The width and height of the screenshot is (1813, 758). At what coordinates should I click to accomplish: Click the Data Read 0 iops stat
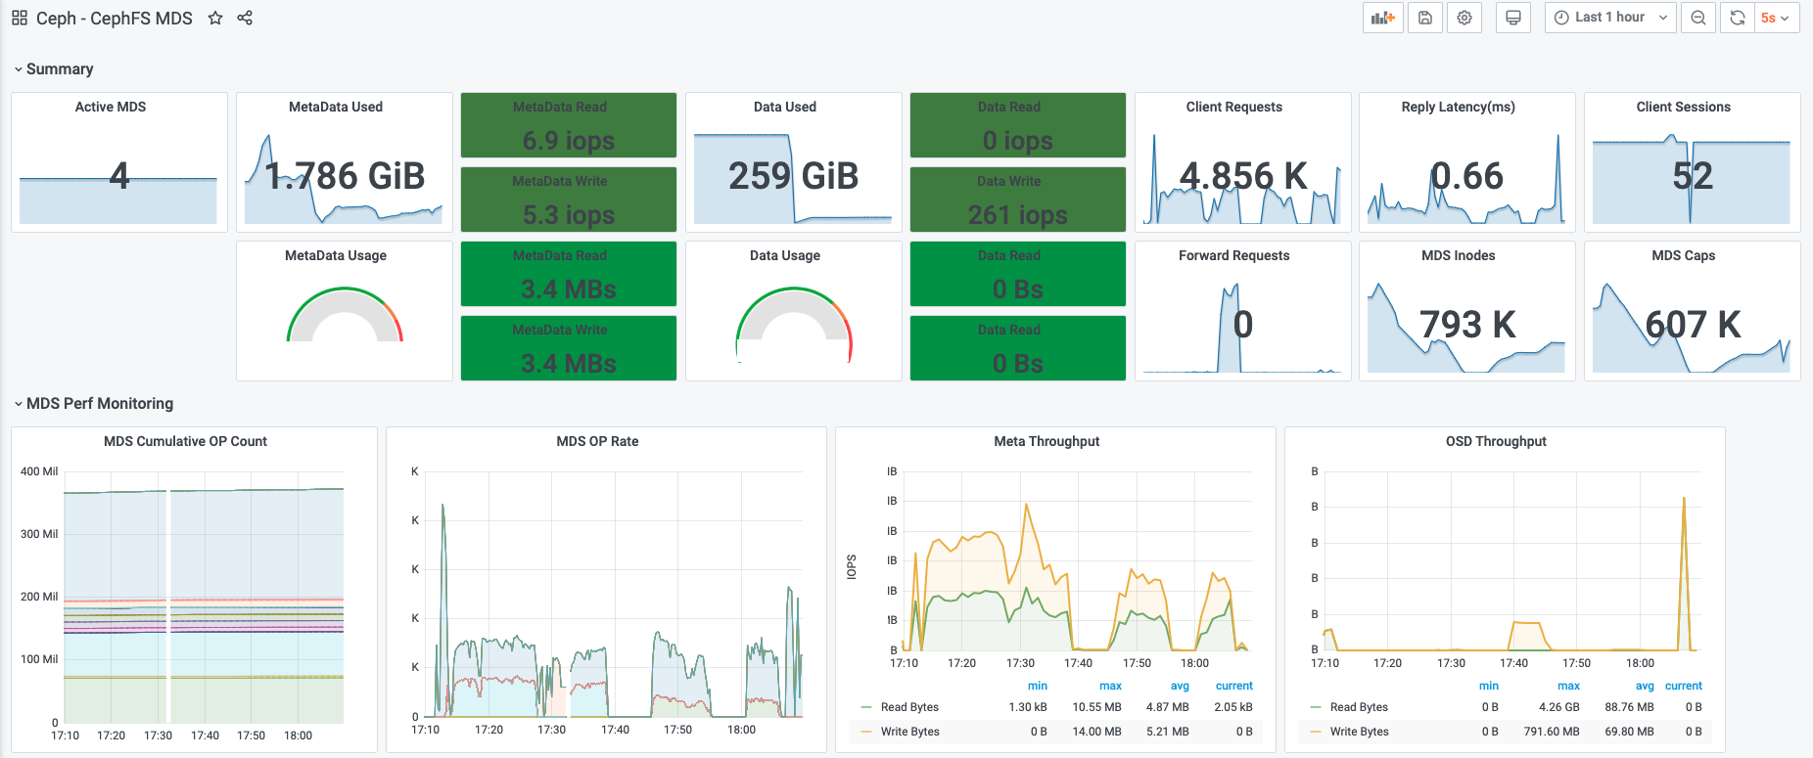(x=1018, y=125)
